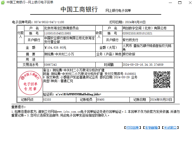The width and height of the screenshot is (195, 147).
Task: Click payee name 同创数字空间（北京）有限公司
Action: pos(144,28)
